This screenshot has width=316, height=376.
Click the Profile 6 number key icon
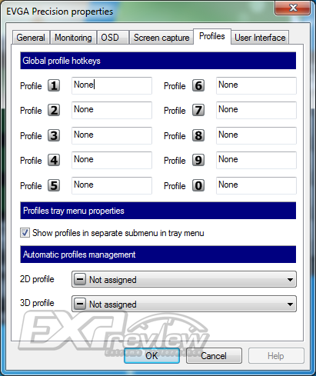(198, 85)
